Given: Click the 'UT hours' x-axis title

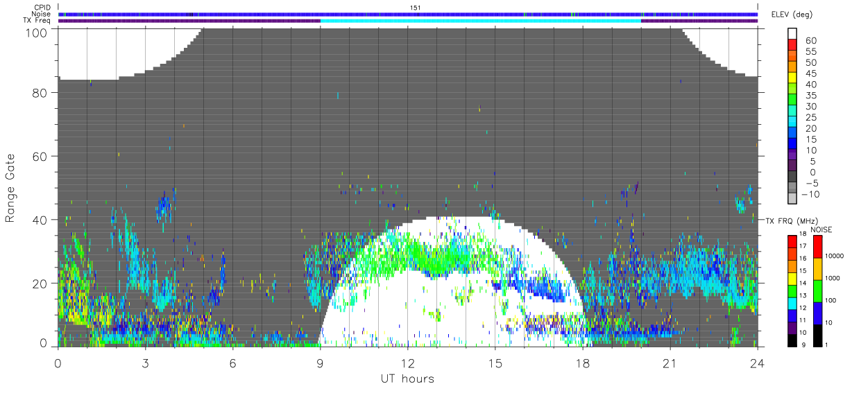Looking at the screenshot, I should [407, 378].
